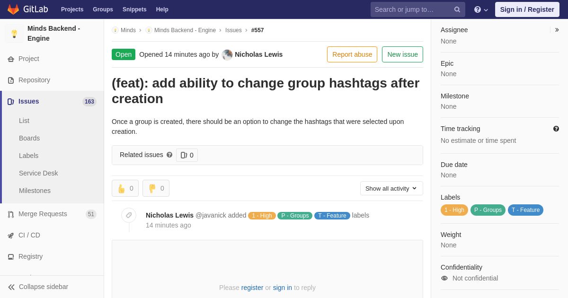The image size is (568, 298).
Task: Click the search magnifier icon
Action: (x=457, y=9)
